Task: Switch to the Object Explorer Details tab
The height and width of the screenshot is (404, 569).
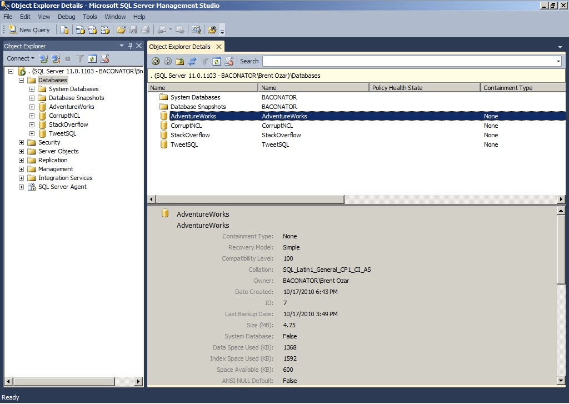Action: point(183,47)
